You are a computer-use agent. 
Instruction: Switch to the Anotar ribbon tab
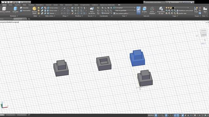point(56,5)
